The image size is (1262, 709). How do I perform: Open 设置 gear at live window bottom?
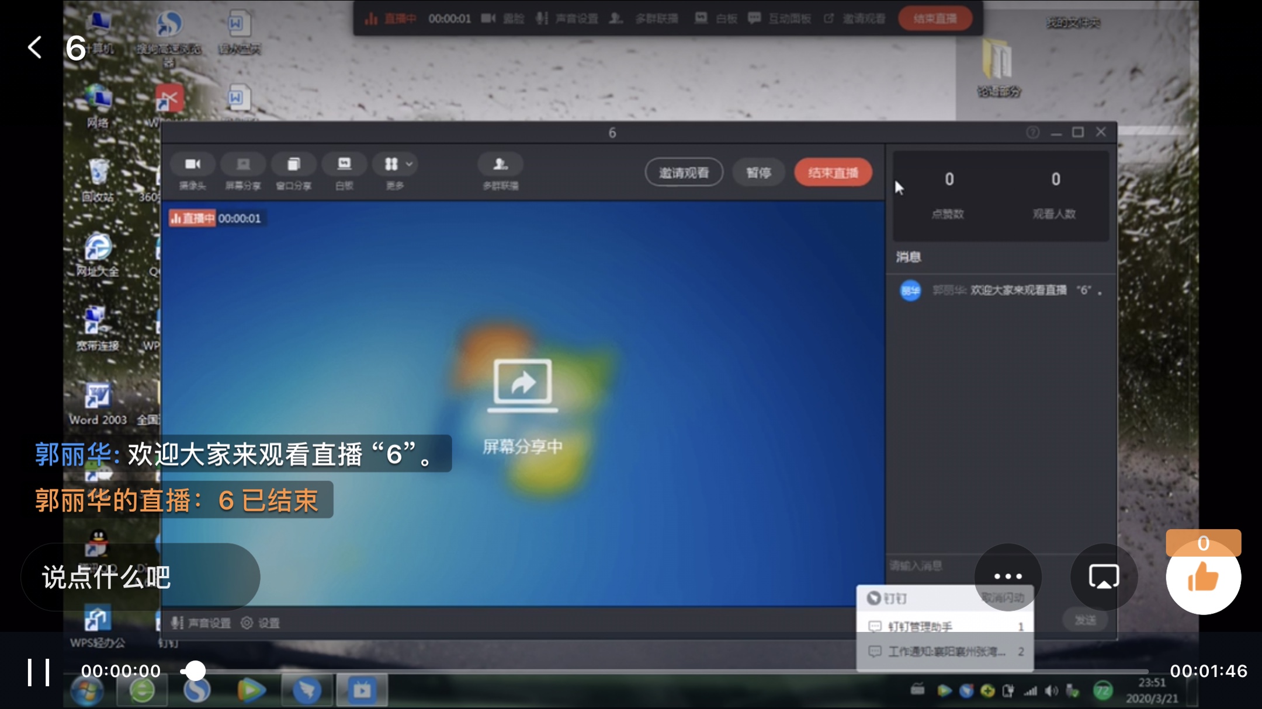pyautogui.click(x=261, y=623)
